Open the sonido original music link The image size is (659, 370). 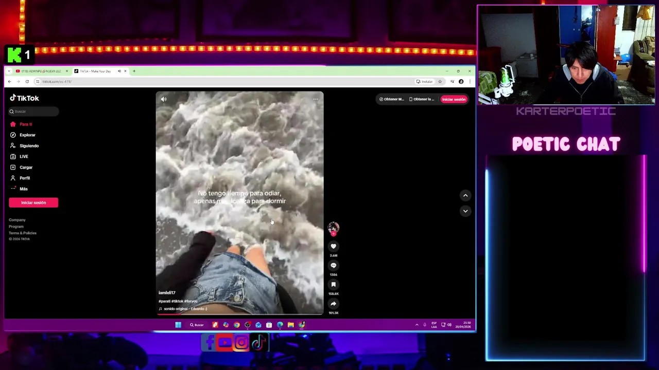183,309
